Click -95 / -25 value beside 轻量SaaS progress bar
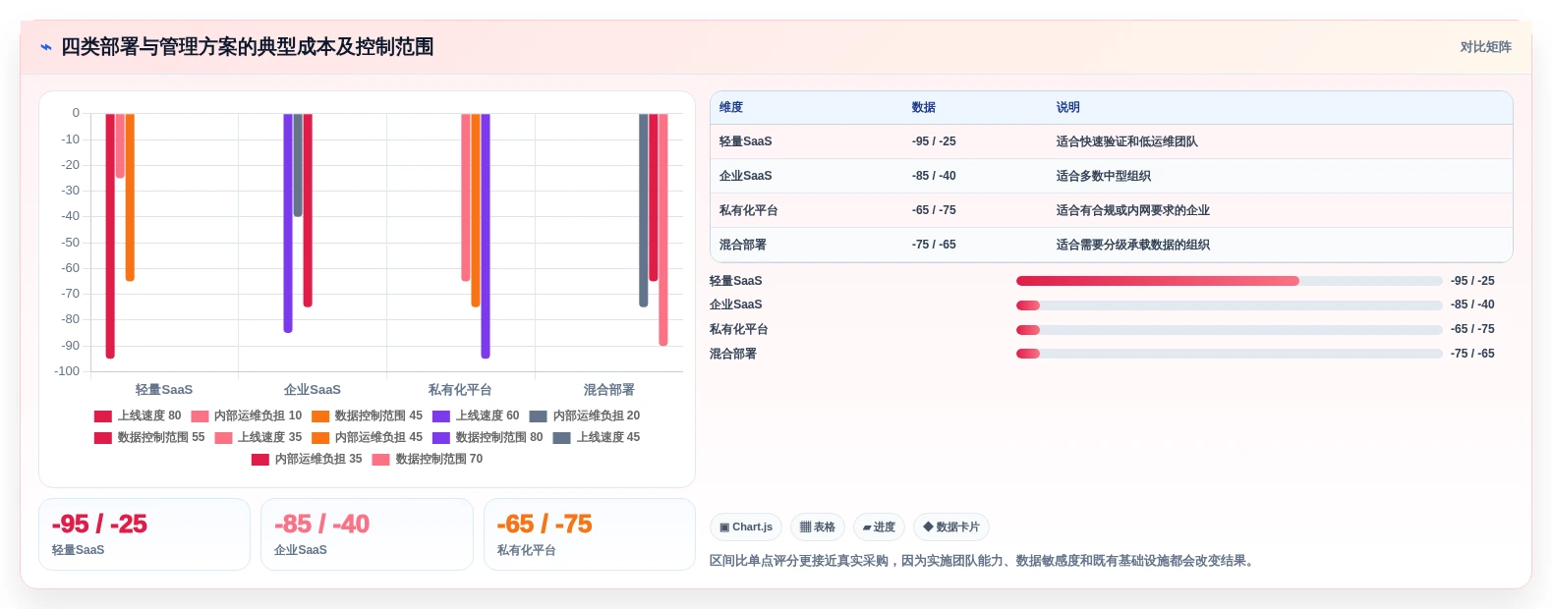1552x609 pixels. (1472, 281)
